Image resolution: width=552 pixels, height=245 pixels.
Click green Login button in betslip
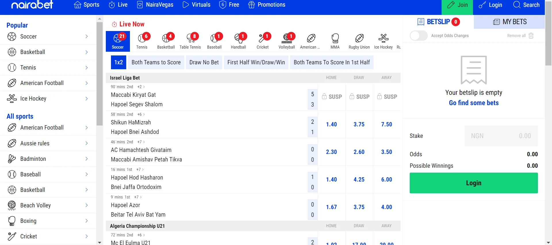click(474, 183)
